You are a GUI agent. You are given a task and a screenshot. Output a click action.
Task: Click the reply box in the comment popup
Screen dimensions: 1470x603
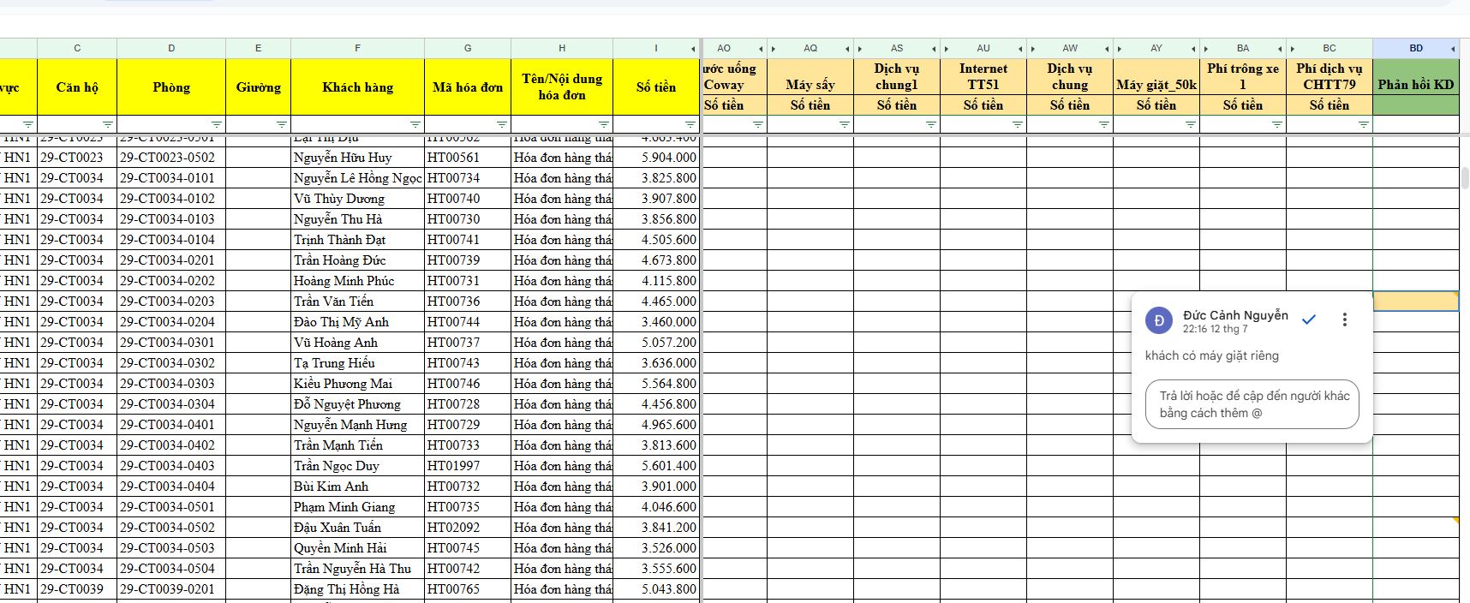click(x=1252, y=404)
